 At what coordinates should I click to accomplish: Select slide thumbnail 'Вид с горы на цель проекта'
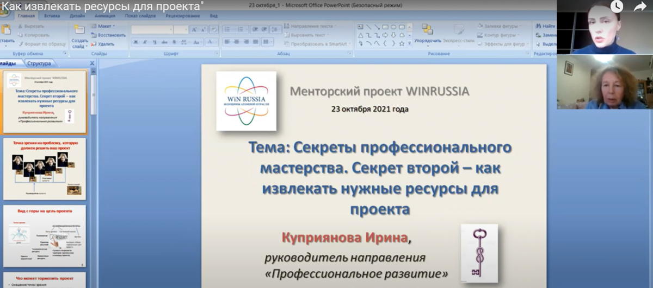click(45, 235)
